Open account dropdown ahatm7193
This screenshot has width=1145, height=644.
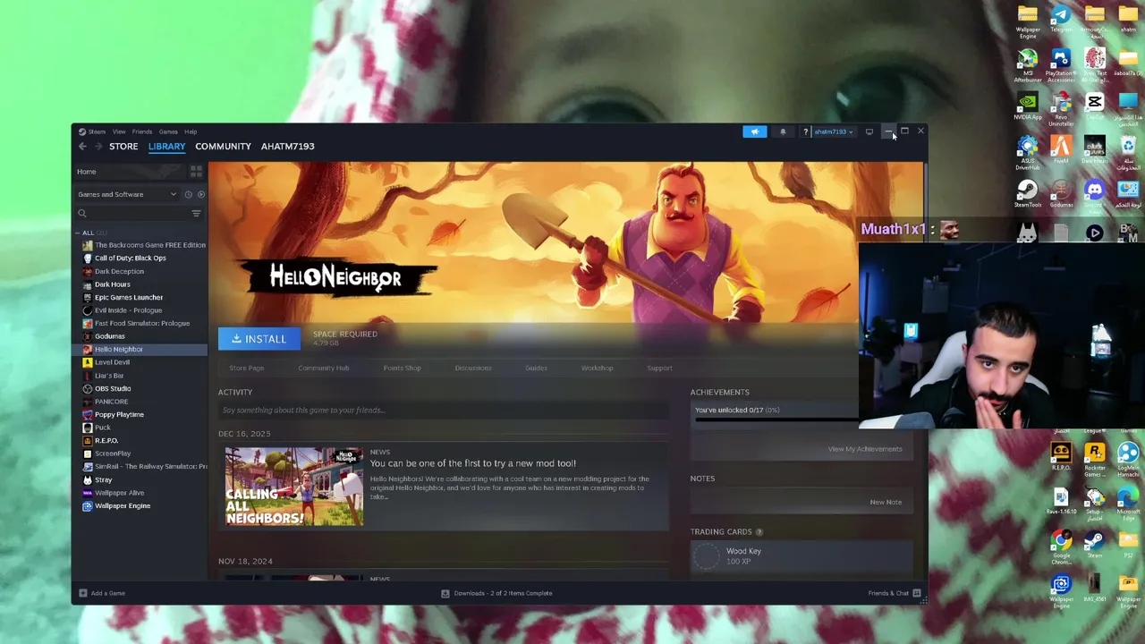click(x=834, y=131)
